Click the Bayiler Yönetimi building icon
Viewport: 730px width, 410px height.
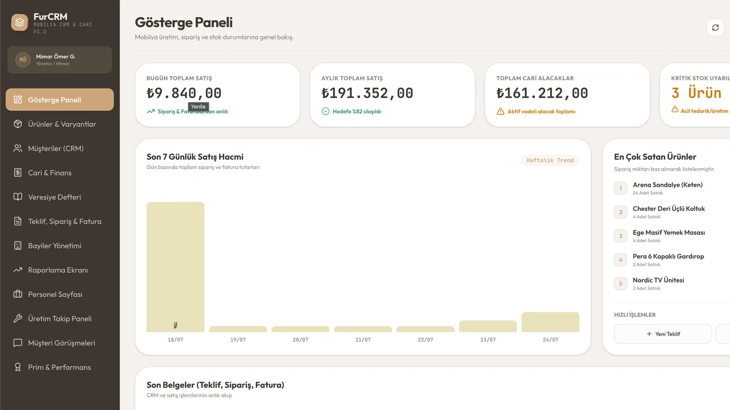tap(18, 245)
